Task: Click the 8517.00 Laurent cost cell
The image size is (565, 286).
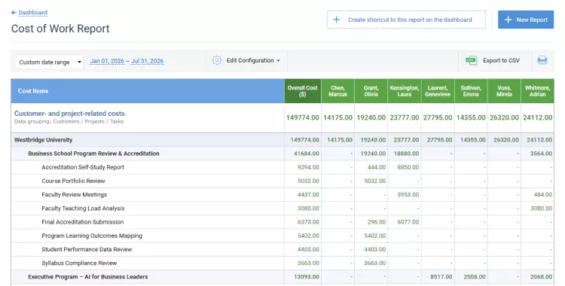Action: (x=441, y=277)
